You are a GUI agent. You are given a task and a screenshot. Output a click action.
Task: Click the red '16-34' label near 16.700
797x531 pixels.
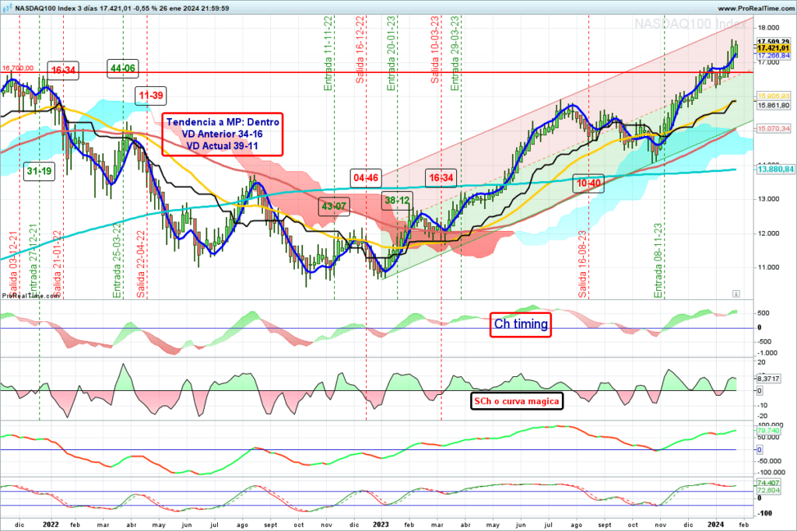(63, 70)
